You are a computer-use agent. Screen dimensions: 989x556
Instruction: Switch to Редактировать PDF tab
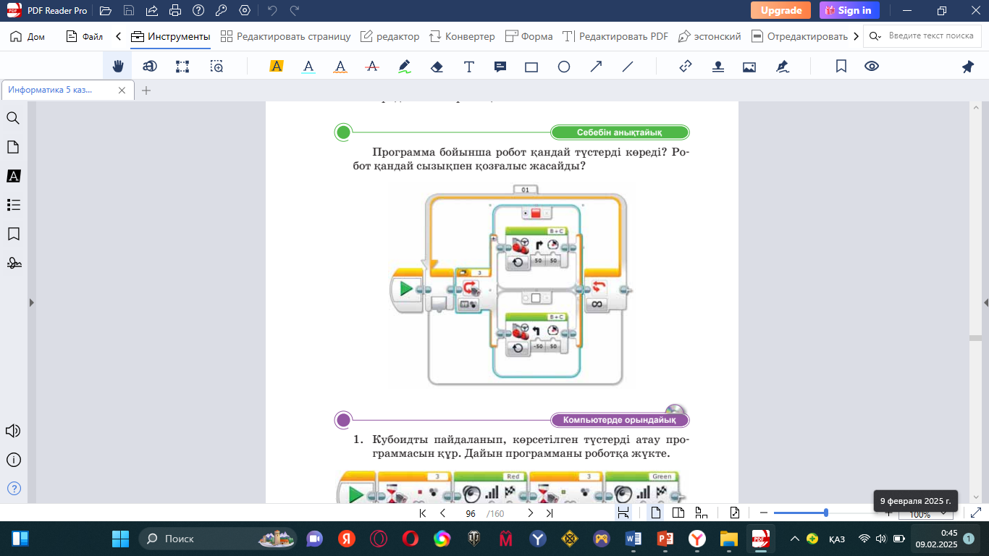(615, 36)
